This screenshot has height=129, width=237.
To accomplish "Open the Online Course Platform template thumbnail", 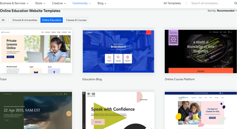I will click(201, 50).
